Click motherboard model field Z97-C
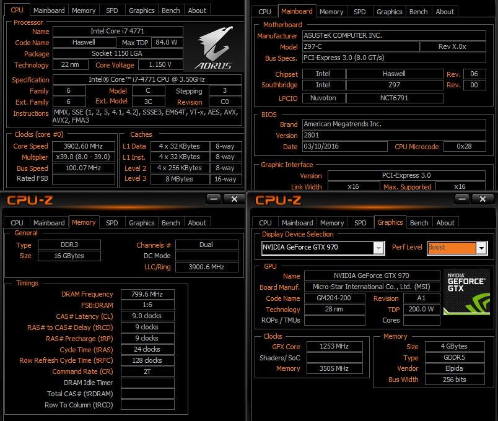Image resolution: width=498 pixels, height=421 pixels. [x=360, y=46]
